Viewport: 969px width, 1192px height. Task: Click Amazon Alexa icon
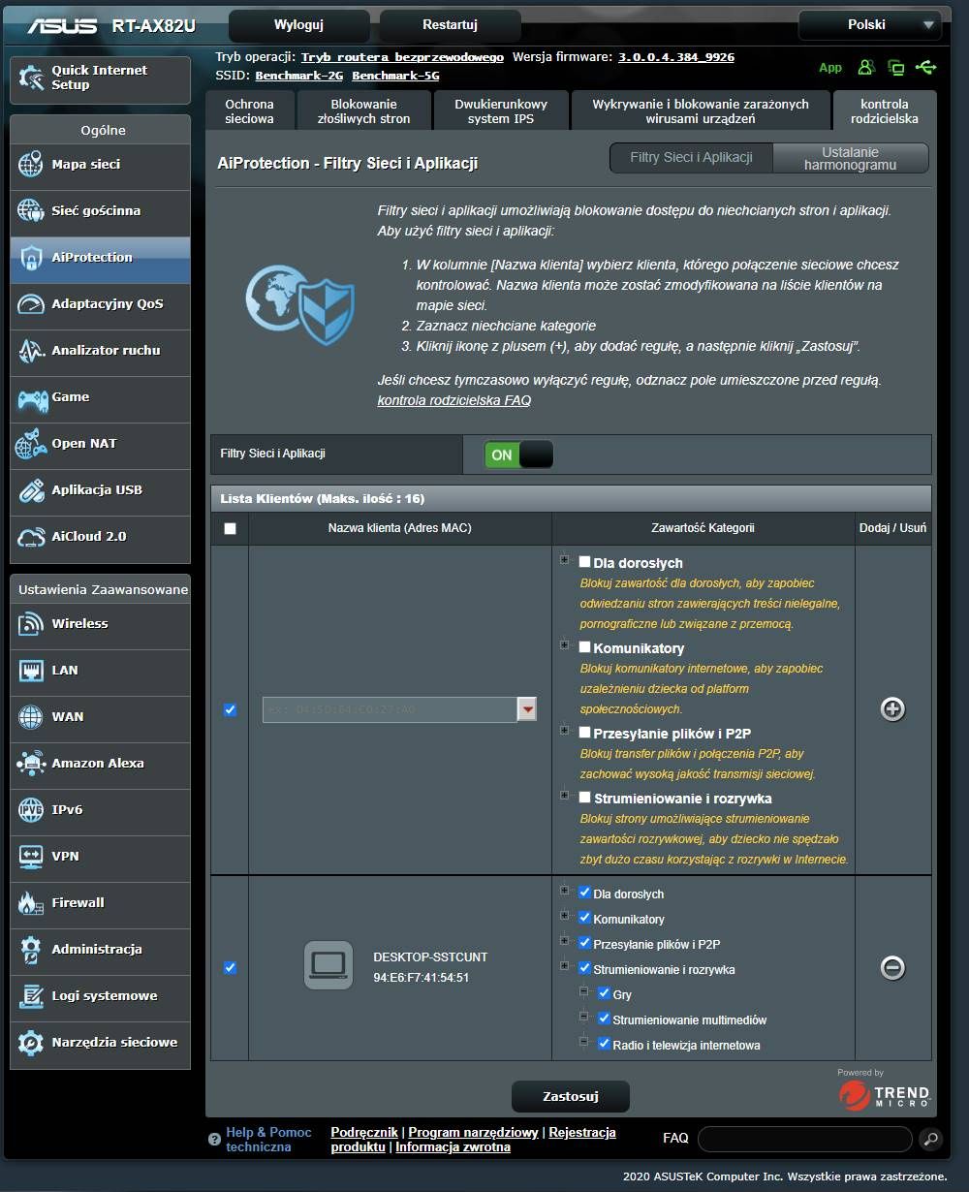(x=31, y=764)
